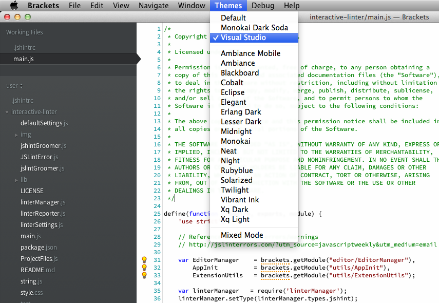
Task: Open the Help menu
Action: coord(292,6)
